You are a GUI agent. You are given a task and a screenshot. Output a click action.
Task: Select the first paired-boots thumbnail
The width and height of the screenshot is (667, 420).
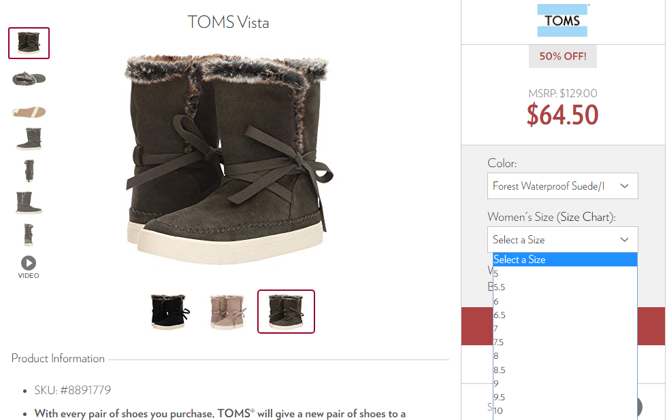29,43
